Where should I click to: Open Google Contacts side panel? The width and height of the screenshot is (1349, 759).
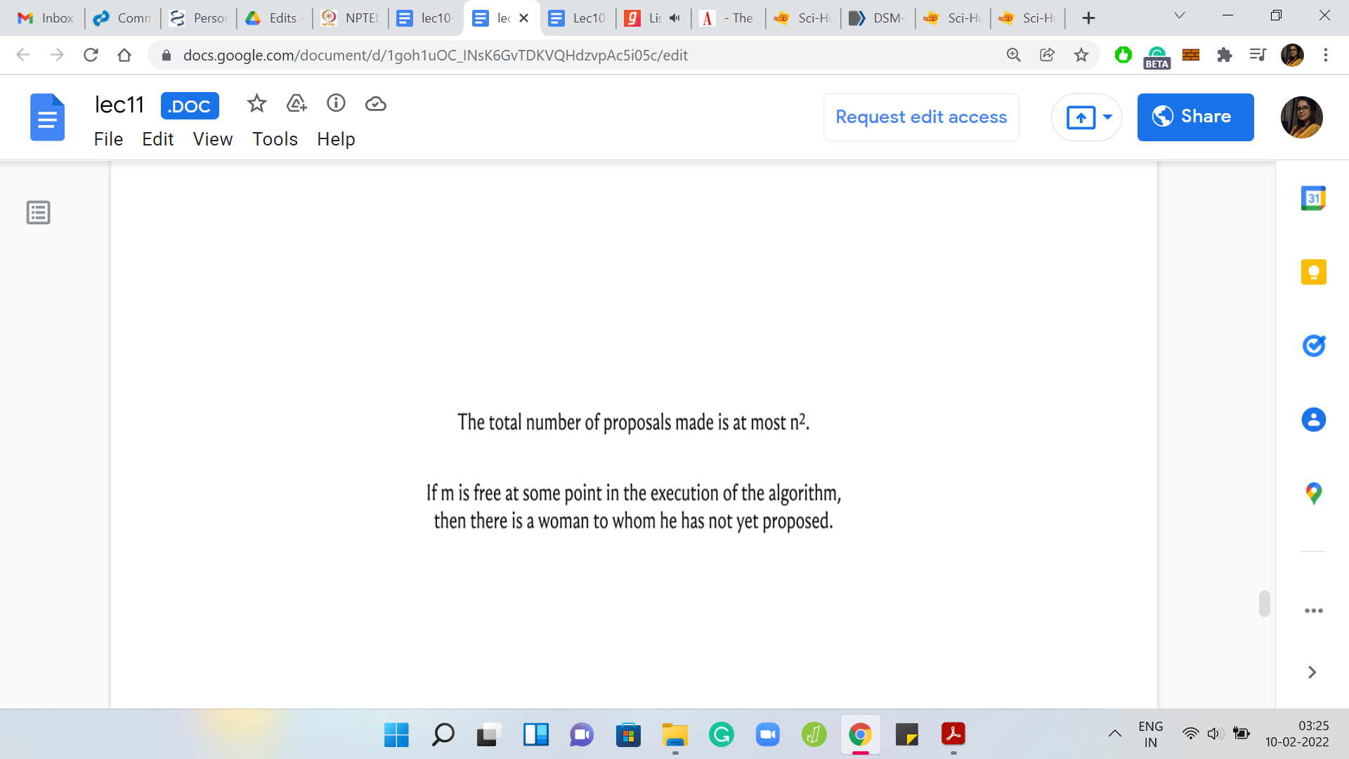click(x=1313, y=420)
